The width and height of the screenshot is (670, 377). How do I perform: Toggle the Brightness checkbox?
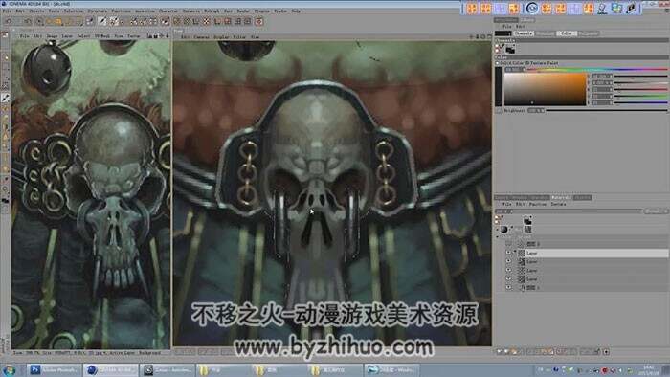(x=499, y=111)
